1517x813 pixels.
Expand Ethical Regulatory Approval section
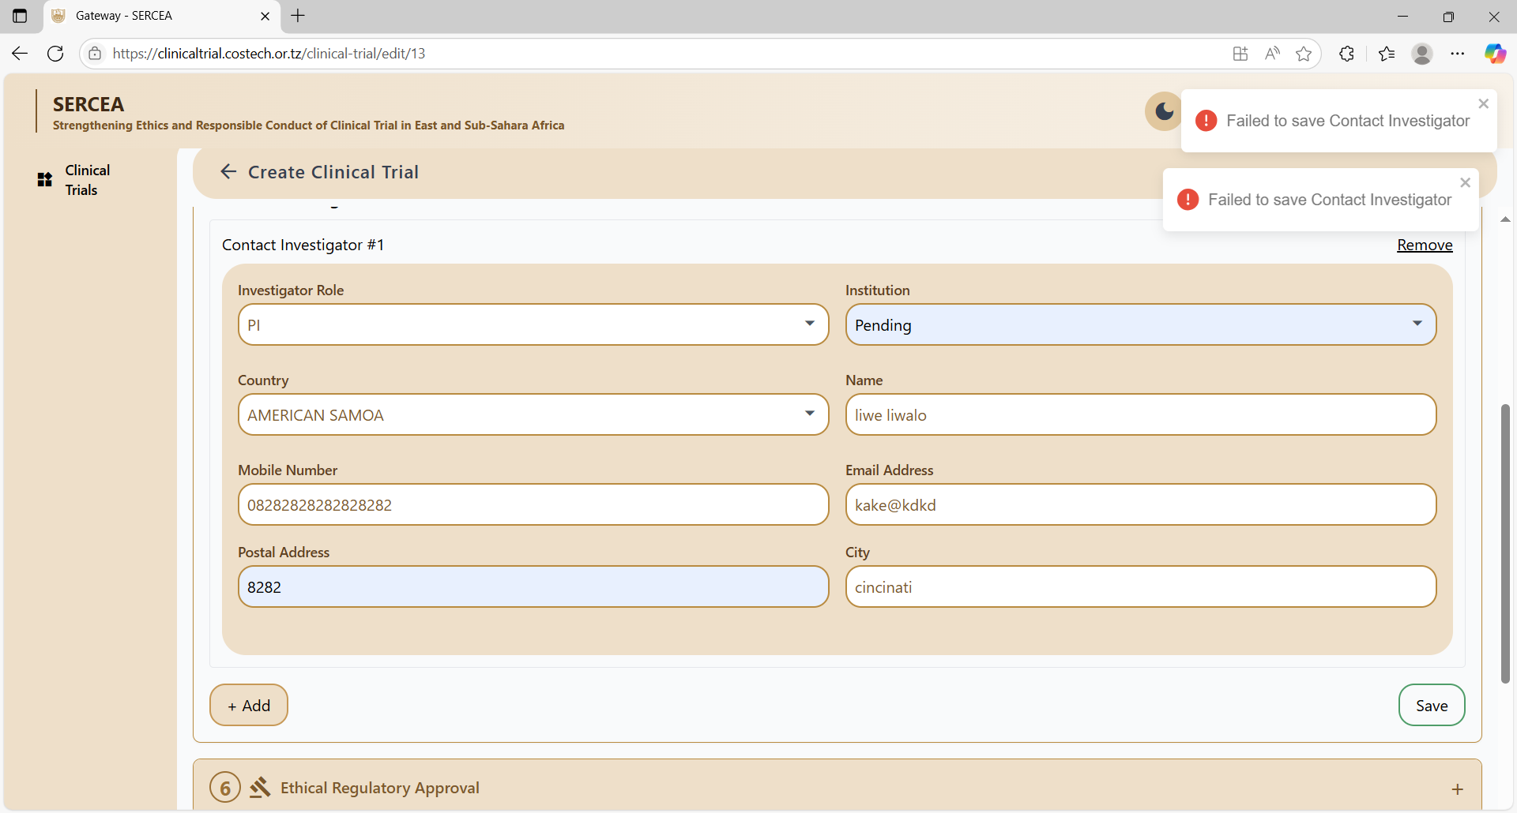1457,789
